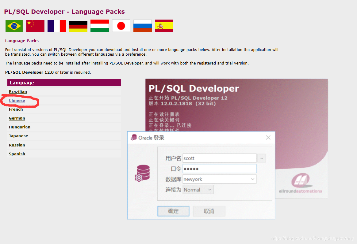Click the Hungarian flag icon
This screenshot has width=357, height=244.
click(x=100, y=26)
